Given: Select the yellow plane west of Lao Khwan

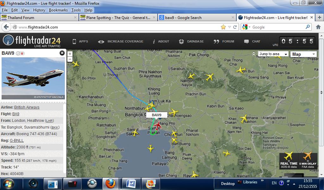Looking at the screenshot, I should (x=76, y=64).
